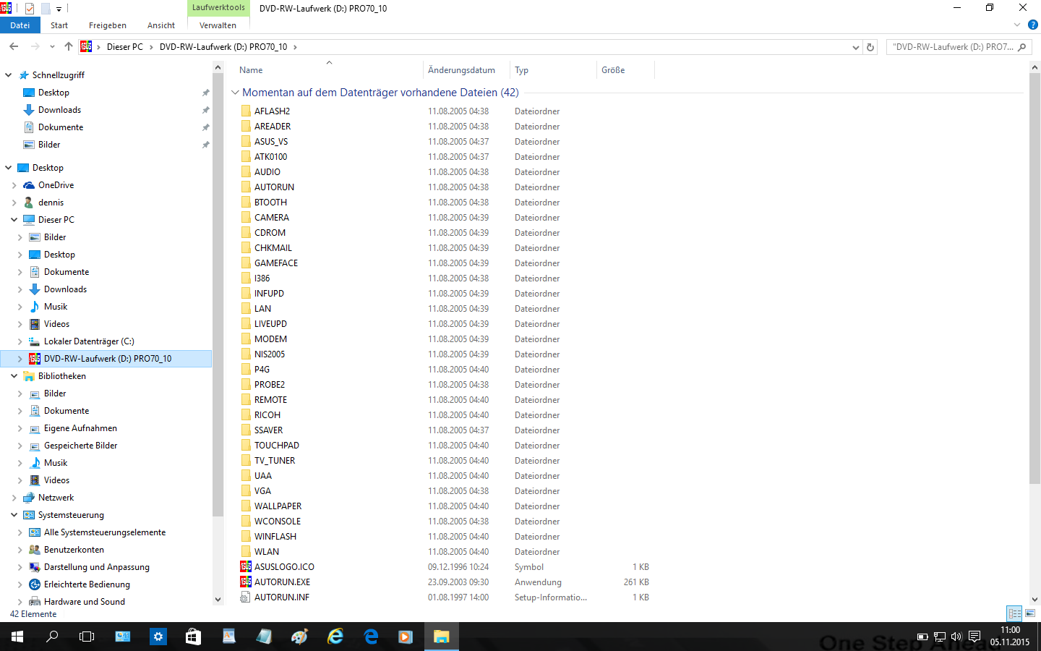
Task: Open the Verwalten ribbon tab
Action: click(218, 25)
